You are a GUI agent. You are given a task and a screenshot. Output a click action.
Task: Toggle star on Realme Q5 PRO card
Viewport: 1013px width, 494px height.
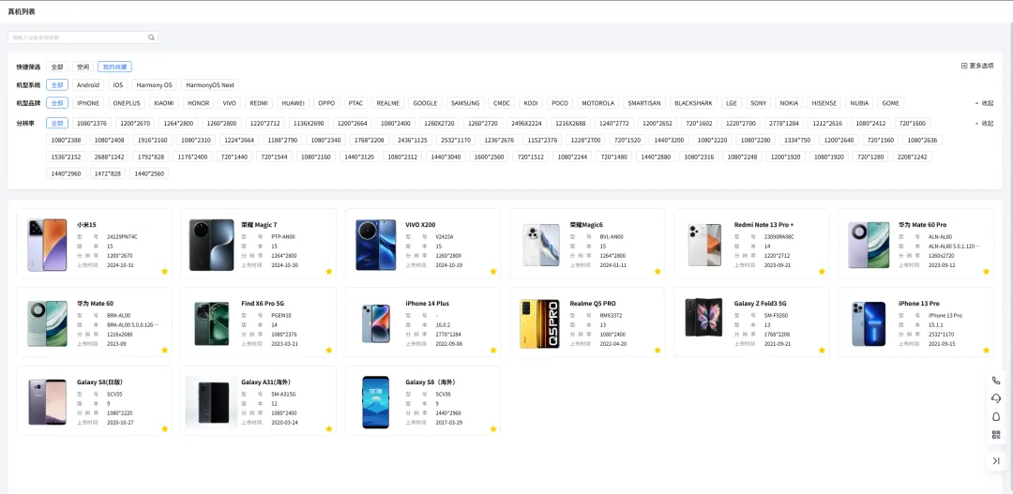658,350
